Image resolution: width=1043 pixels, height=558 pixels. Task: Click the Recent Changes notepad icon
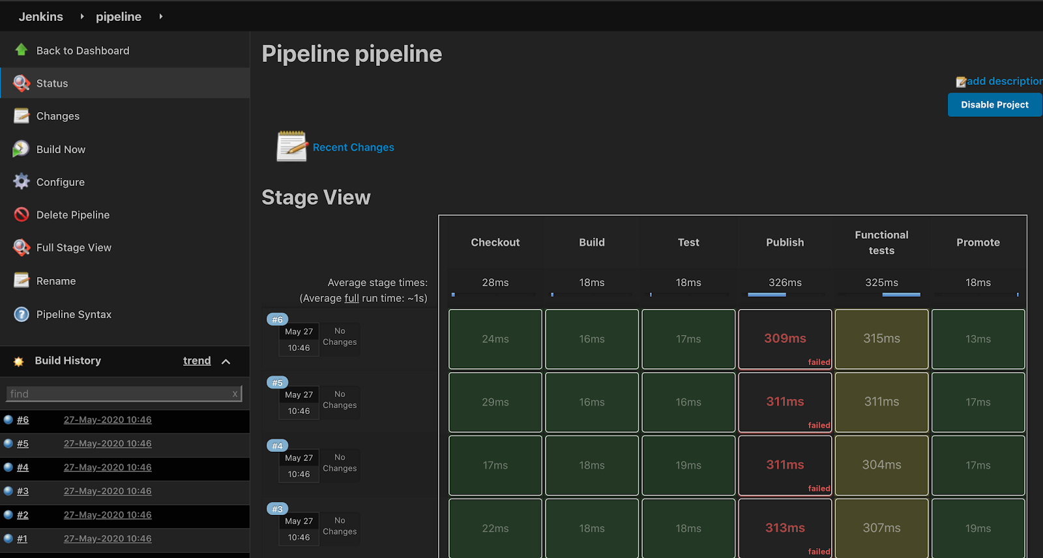(291, 146)
